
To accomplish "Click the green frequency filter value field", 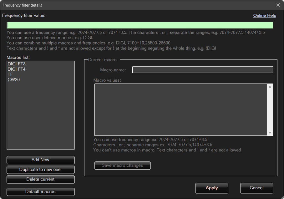I will (140, 25).
